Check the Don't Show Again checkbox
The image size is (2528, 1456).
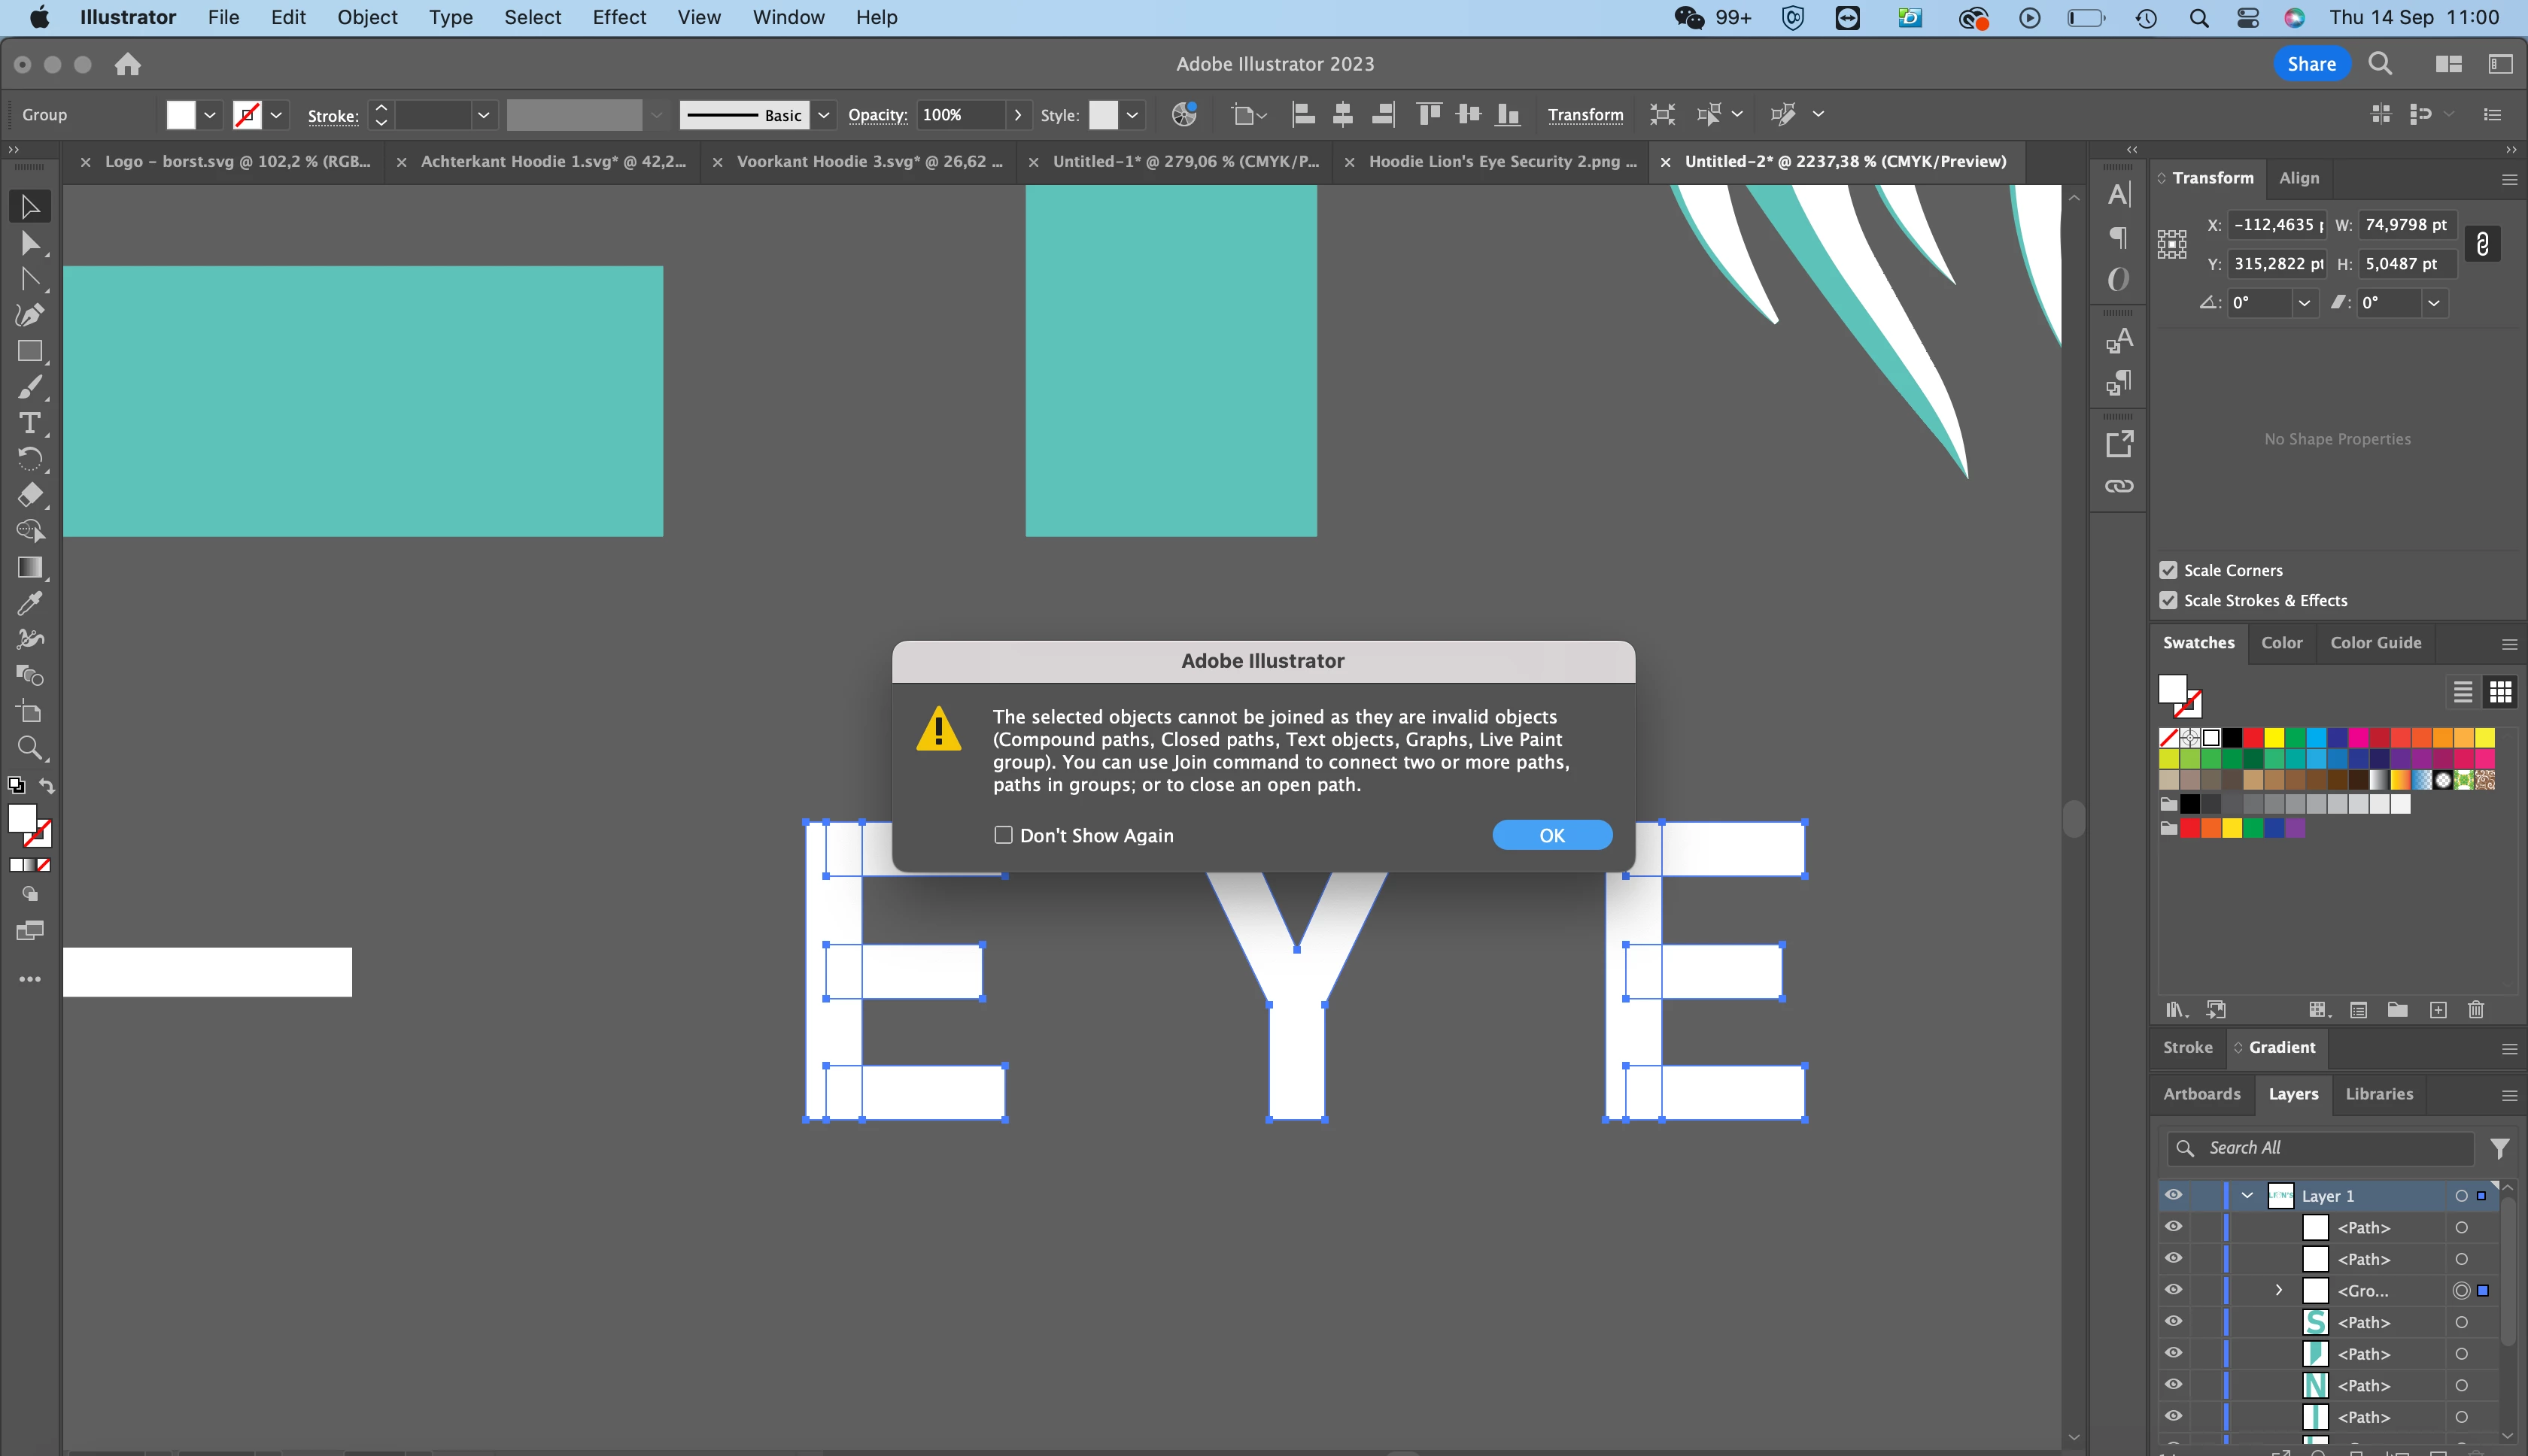point(1004,835)
